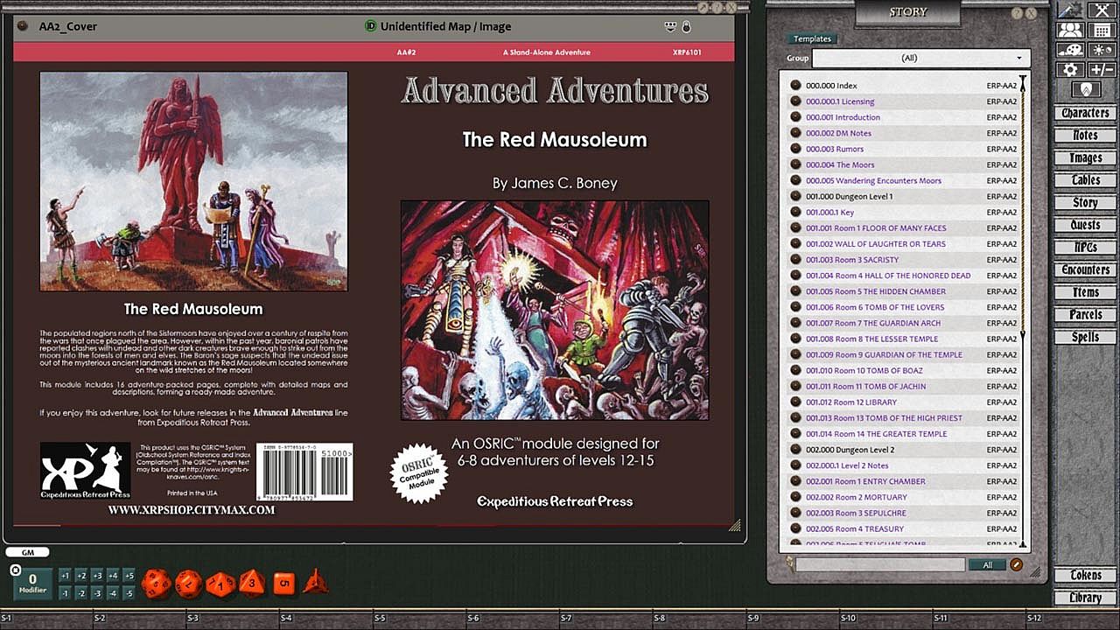Open link icon for 002.000 Dungeon Level 2
The width and height of the screenshot is (1120, 630).
click(795, 450)
